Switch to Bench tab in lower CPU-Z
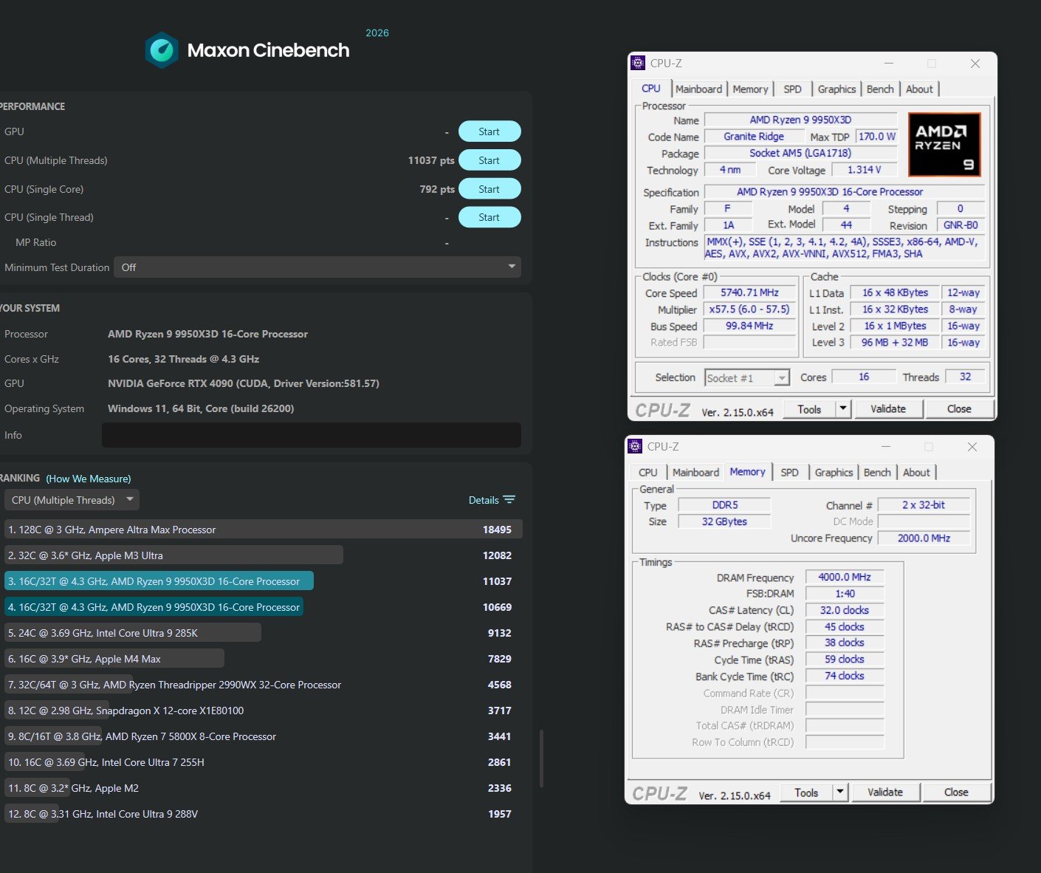 point(877,473)
